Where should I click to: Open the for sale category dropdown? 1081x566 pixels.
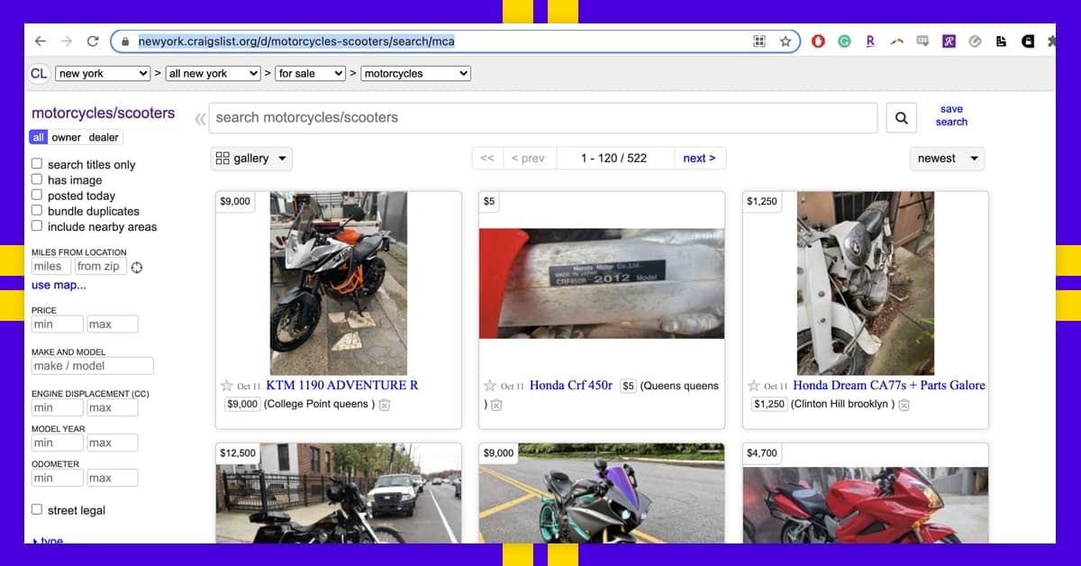(x=311, y=74)
